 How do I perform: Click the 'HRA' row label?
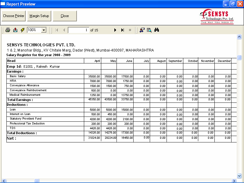tap(13, 81)
